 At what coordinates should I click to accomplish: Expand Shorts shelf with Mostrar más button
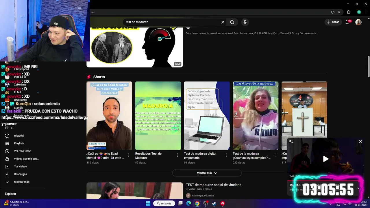coord(207,173)
